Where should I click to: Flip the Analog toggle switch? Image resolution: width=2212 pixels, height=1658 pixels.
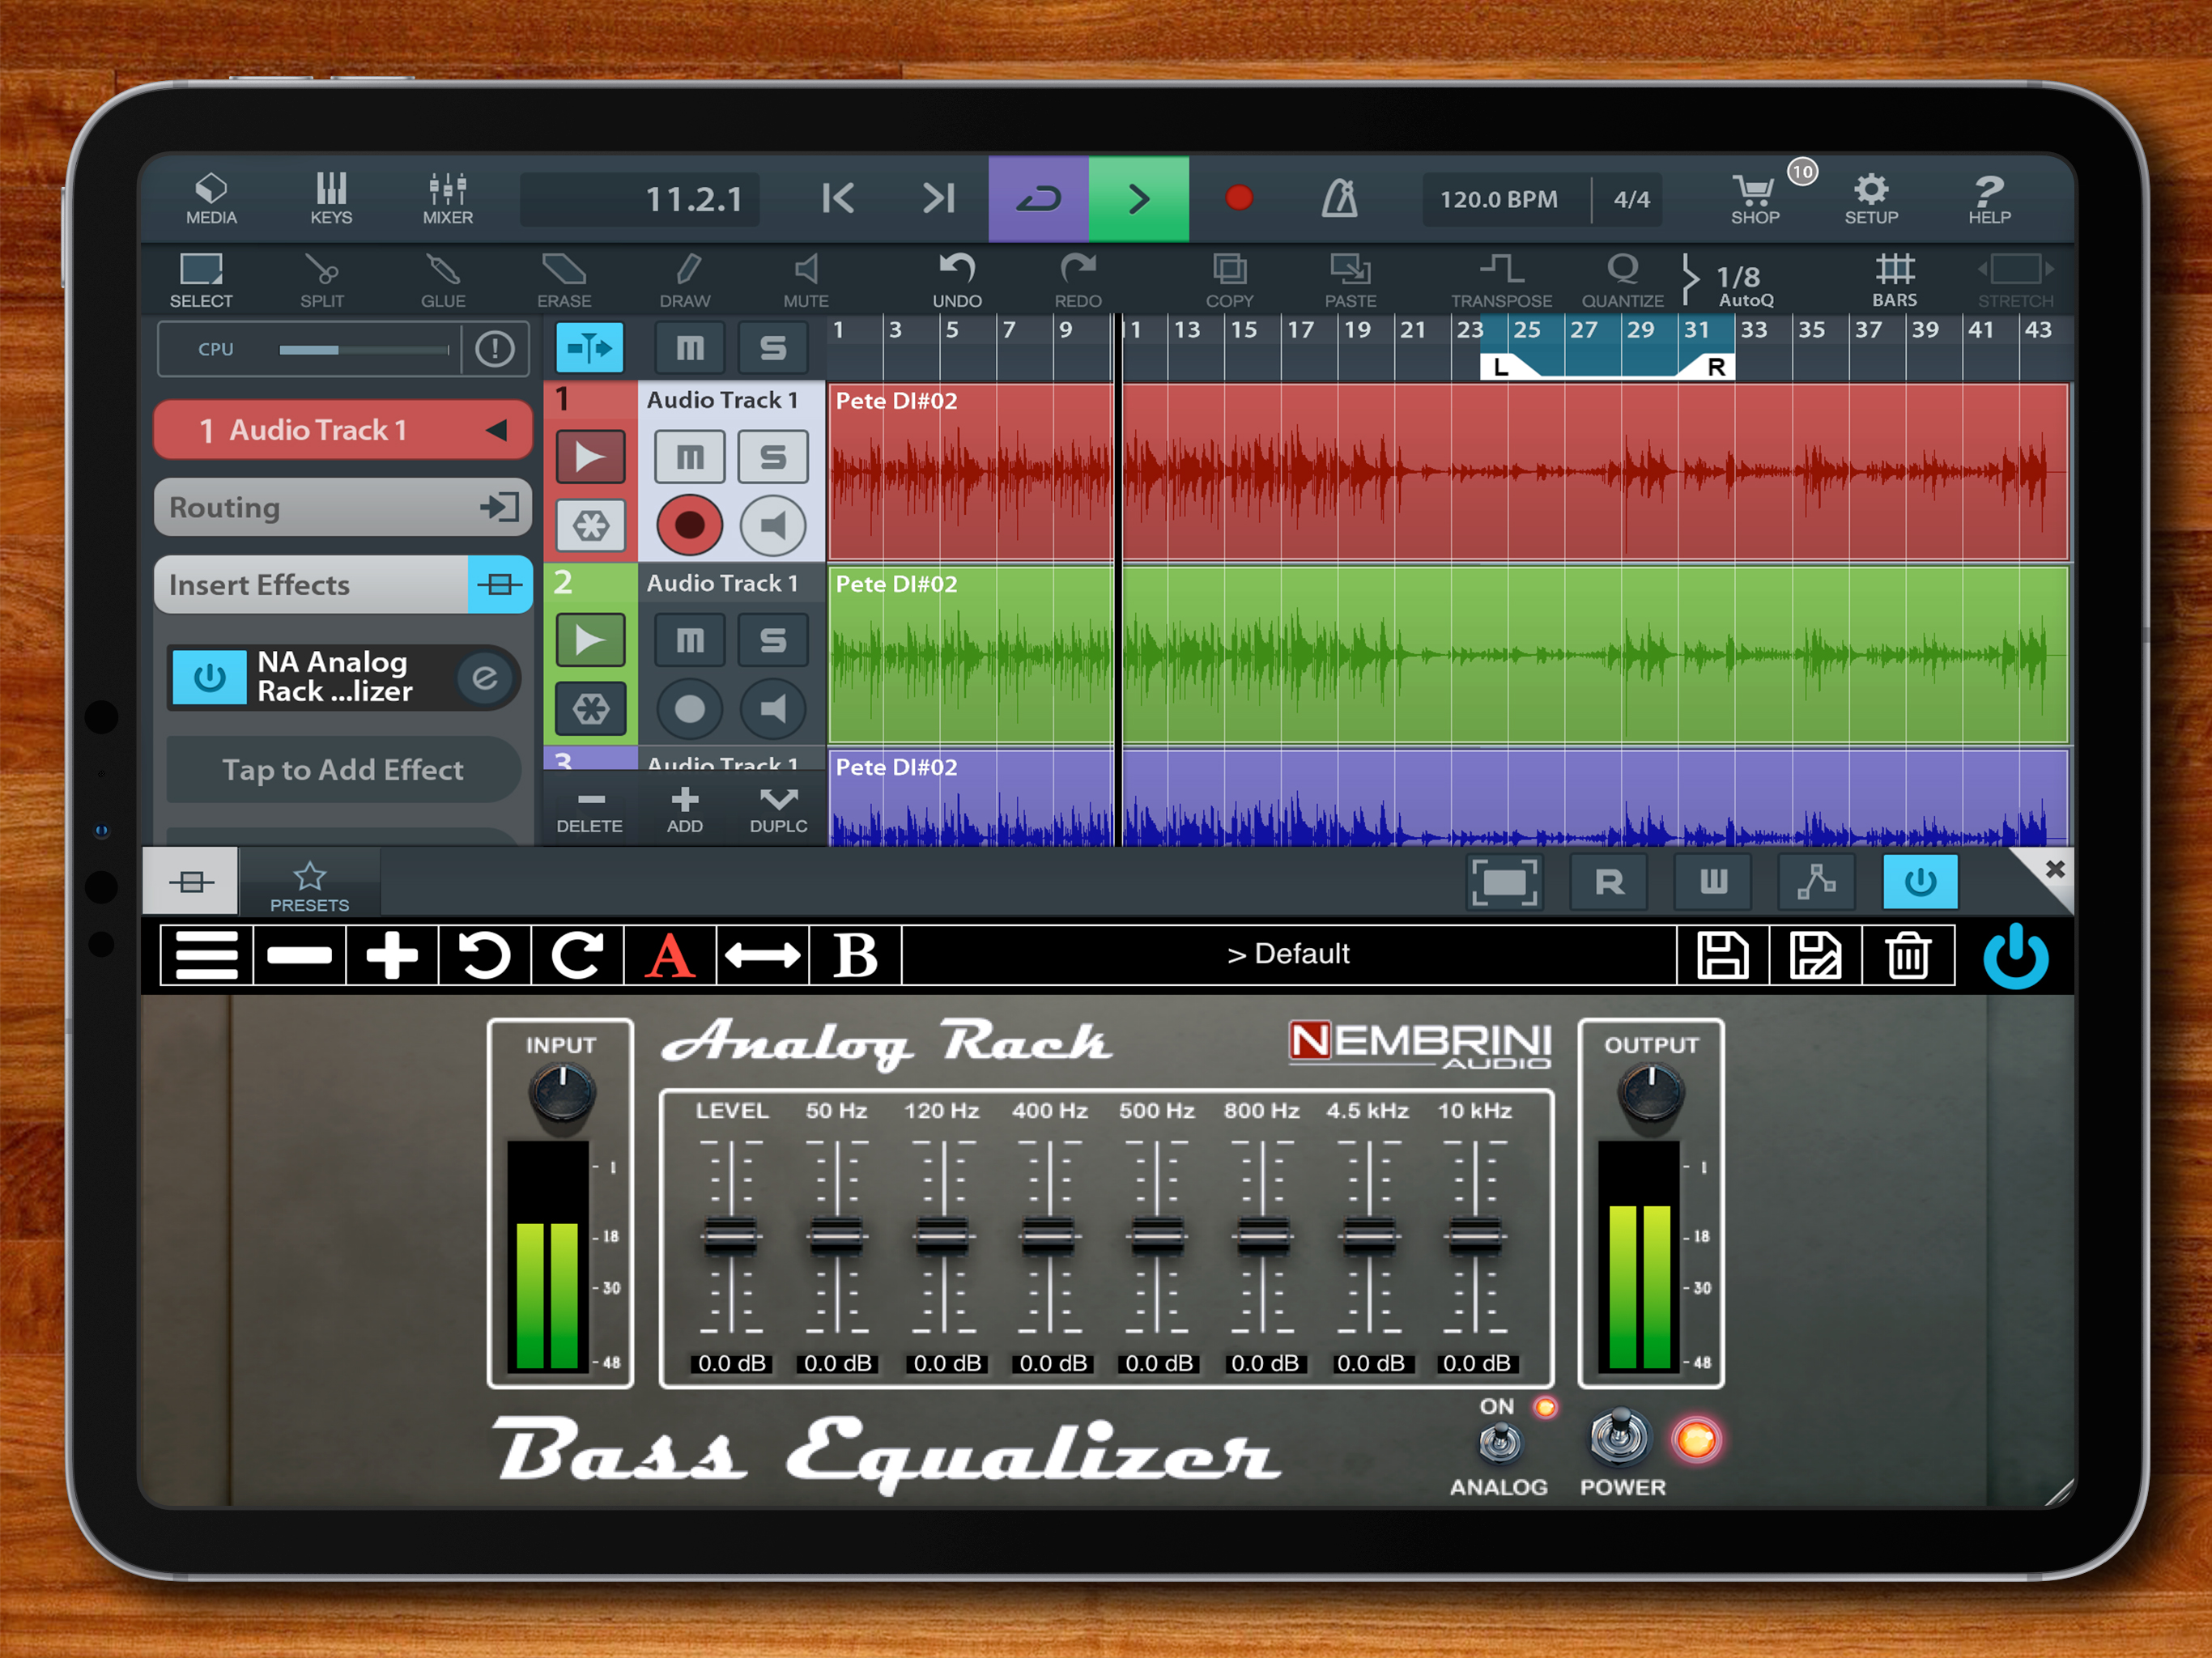click(x=1499, y=1442)
